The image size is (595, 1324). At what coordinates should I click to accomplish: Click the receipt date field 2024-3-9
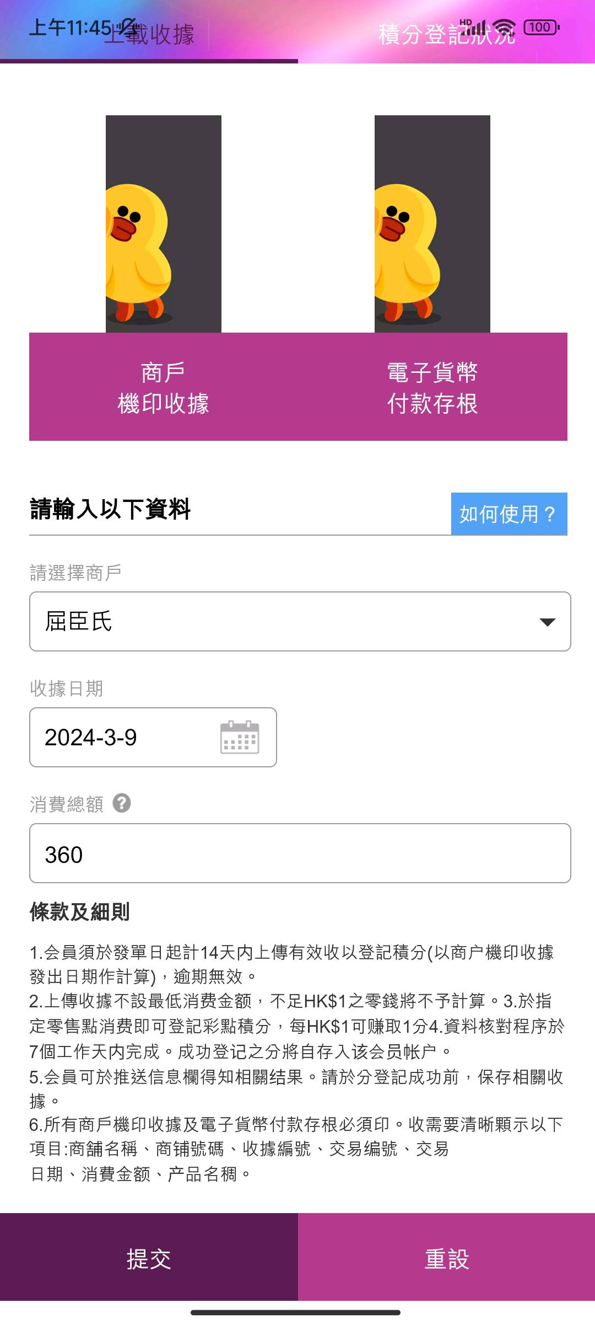(121, 738)
